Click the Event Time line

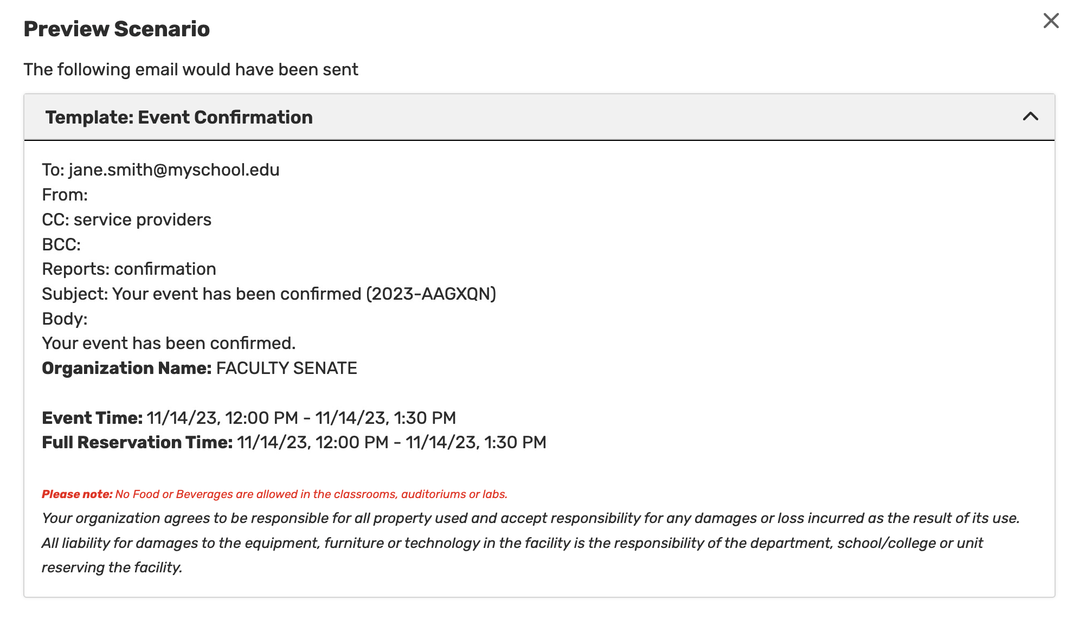(249, 418)
